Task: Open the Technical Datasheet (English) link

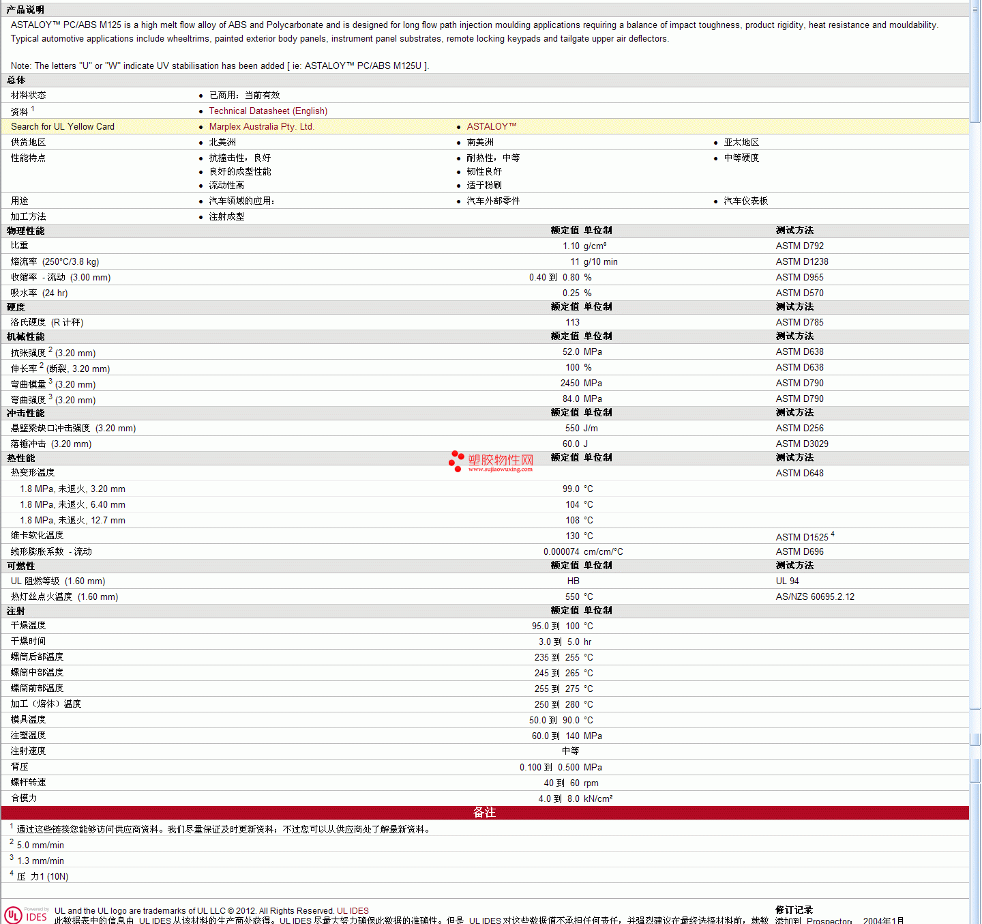Action: click(x=268, y=111)
